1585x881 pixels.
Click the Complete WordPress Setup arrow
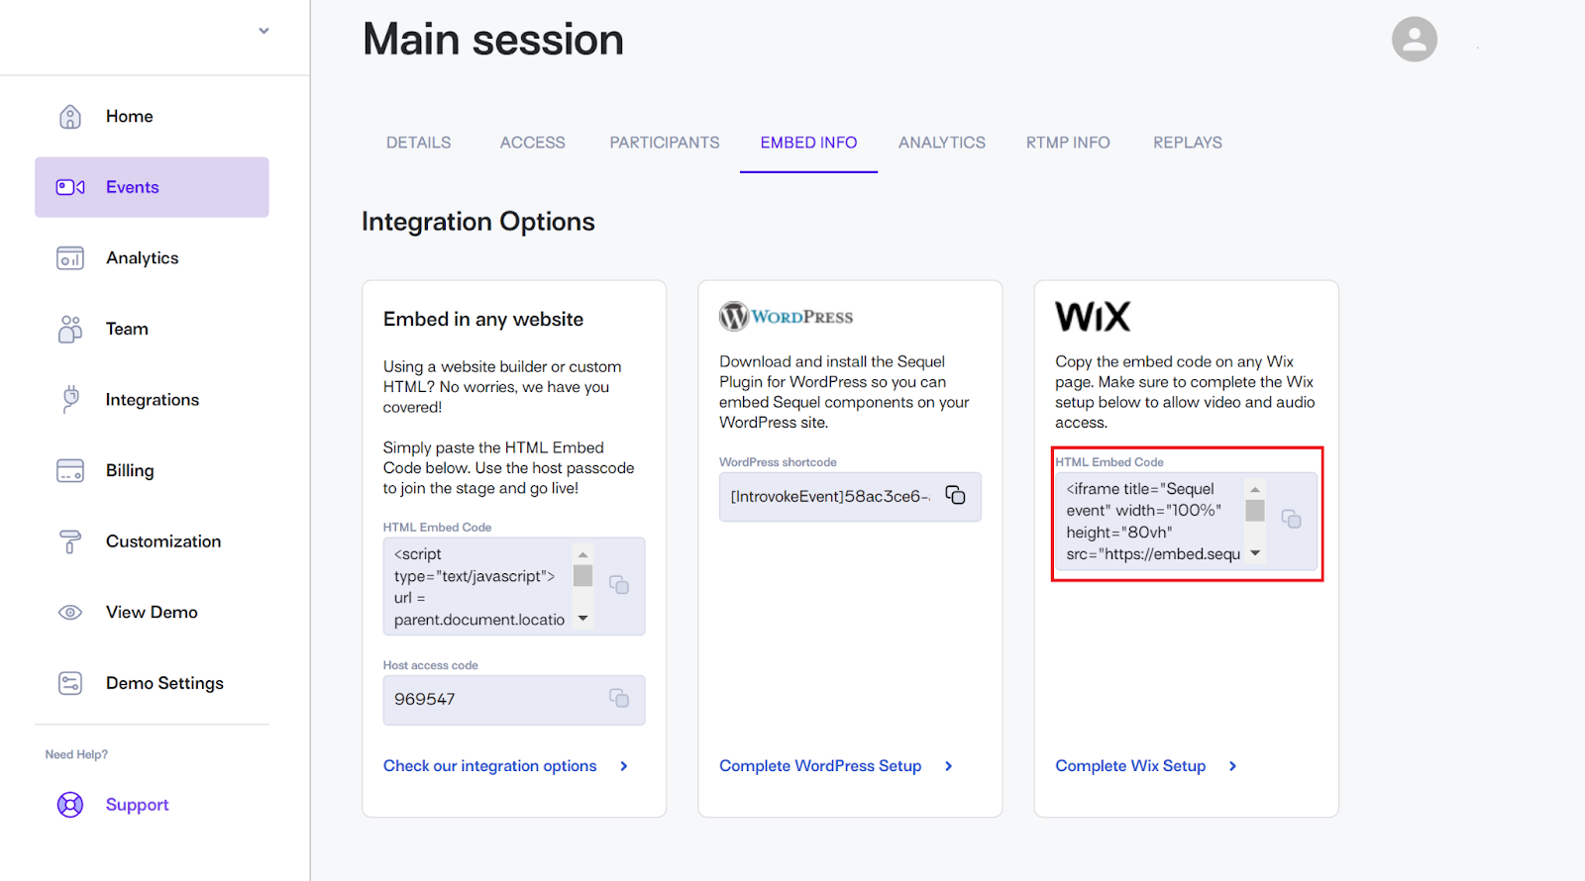coord(948,766)
